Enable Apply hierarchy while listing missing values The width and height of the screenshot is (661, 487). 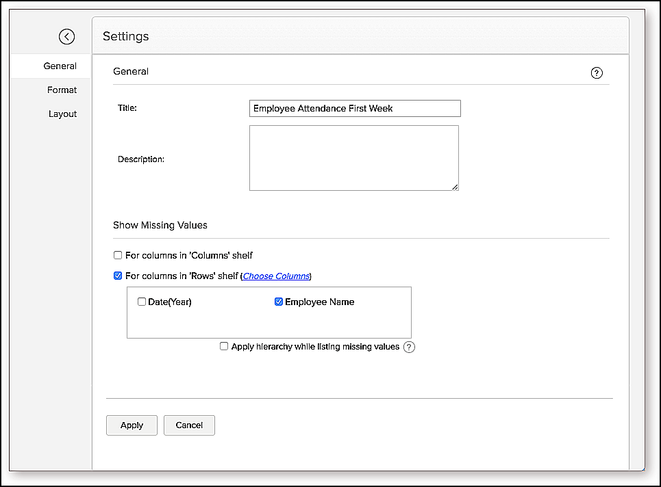click(x=224, y=347)
